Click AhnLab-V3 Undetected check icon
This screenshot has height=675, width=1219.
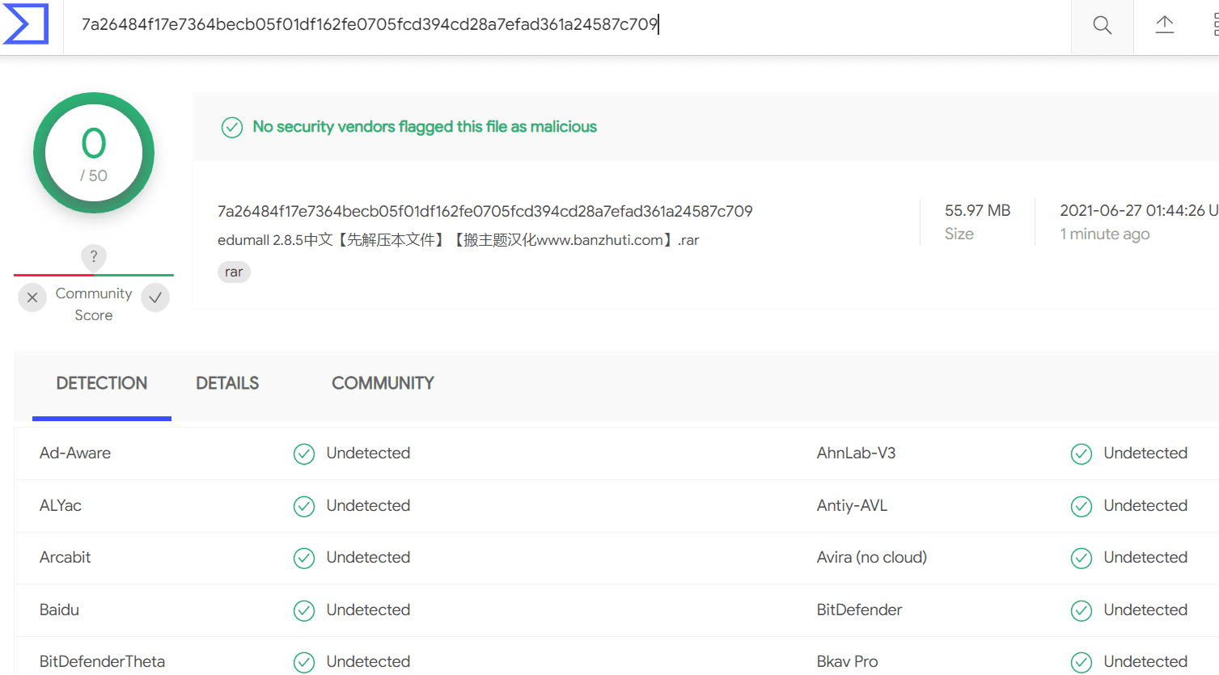[1081, 454]
